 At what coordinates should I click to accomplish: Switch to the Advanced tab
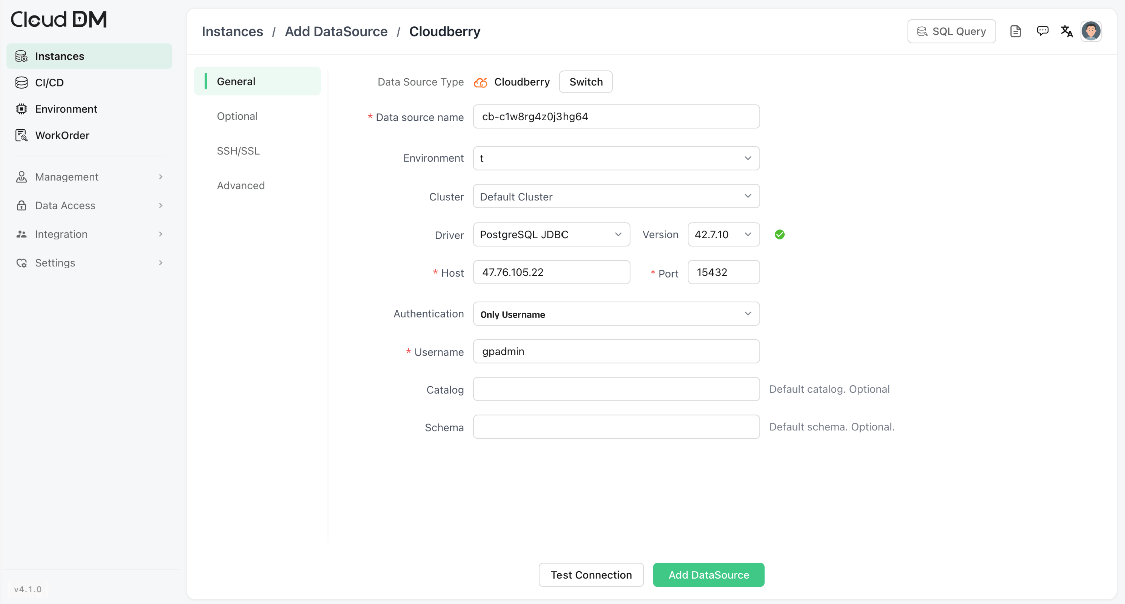click(241, 185)
